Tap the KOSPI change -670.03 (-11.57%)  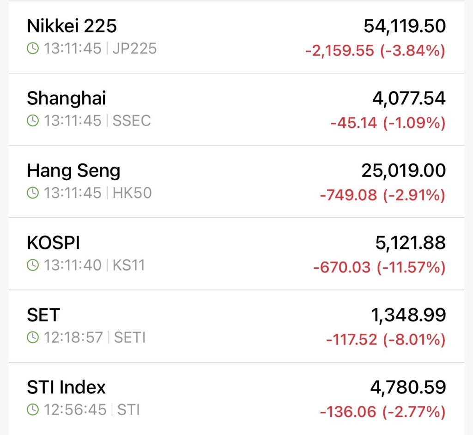(379, 267)
